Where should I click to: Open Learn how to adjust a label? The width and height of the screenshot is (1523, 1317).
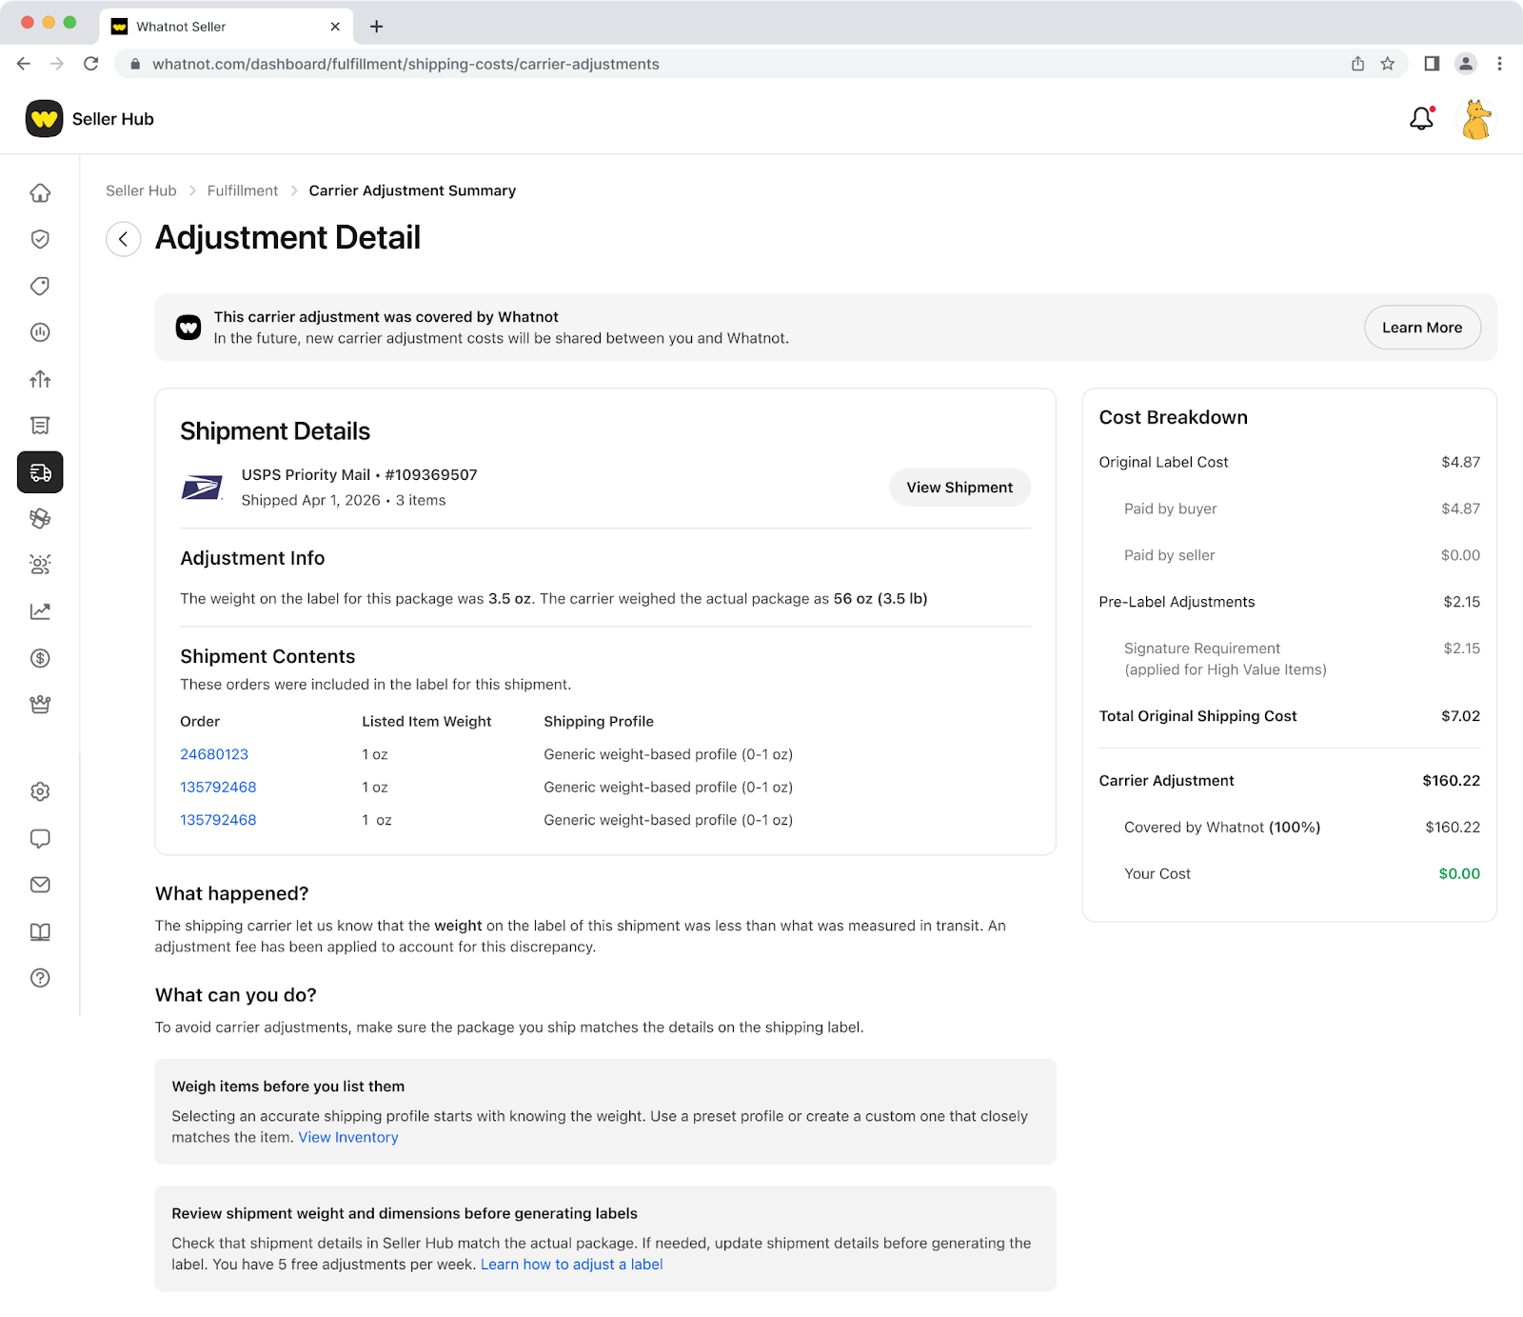571,1265
